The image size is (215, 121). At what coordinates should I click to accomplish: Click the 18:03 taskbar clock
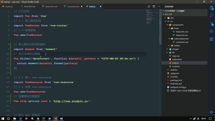point(203,119)
